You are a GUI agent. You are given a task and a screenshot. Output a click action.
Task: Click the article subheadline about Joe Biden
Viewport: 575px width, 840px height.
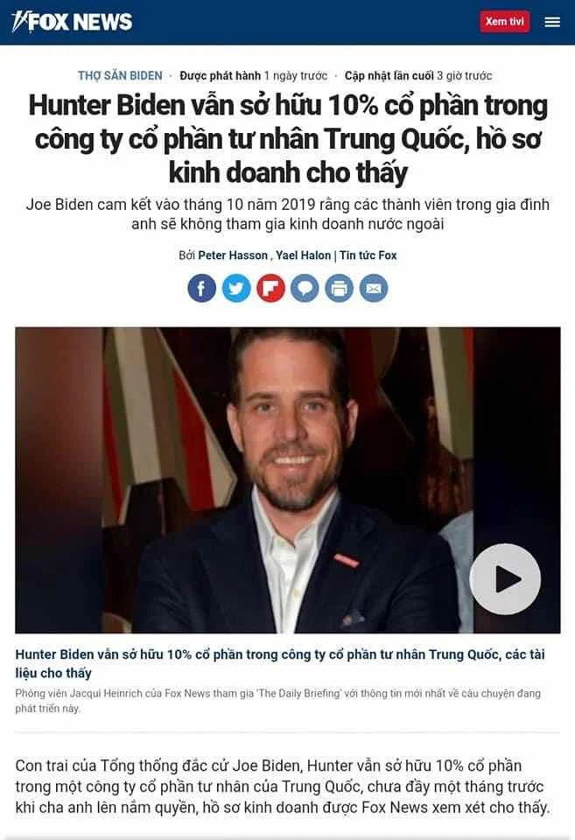pos(288,214)
